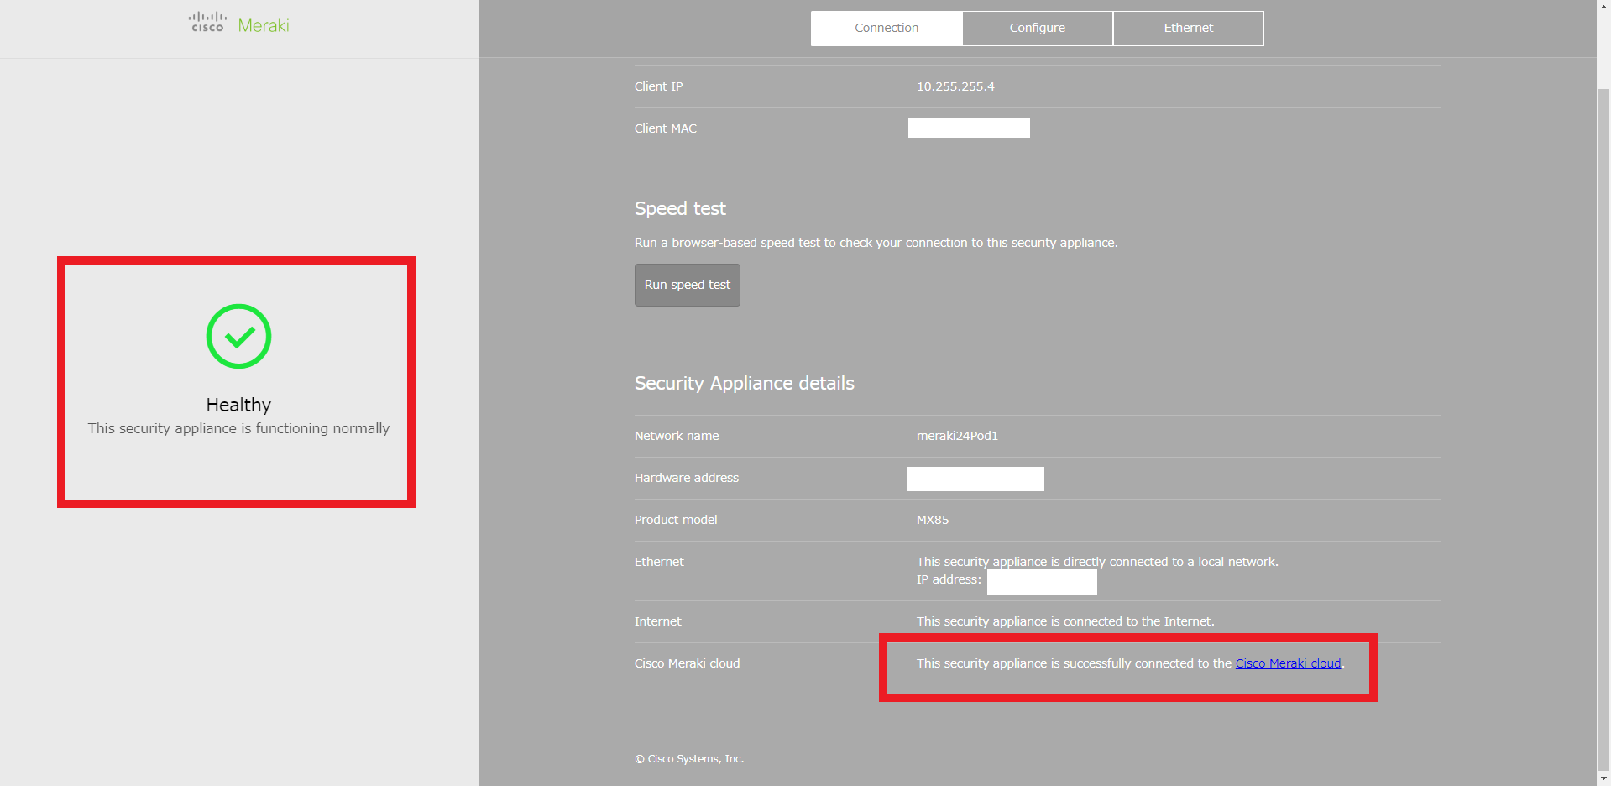This screenshot has height=786, width=1611.
Task: Click the Cisco Systems copyright text
Action: point(688,758)
